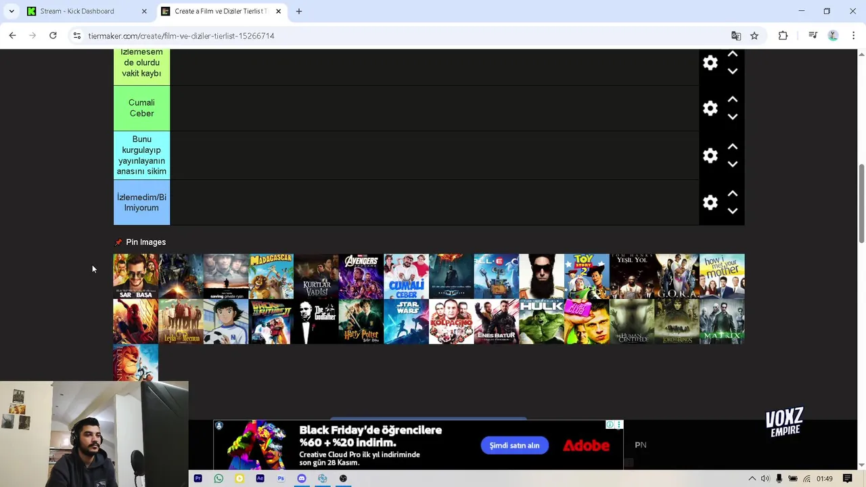Pick the Lord of the Rings poster
This screenshot has width=866, height=487.
point(677,321)
